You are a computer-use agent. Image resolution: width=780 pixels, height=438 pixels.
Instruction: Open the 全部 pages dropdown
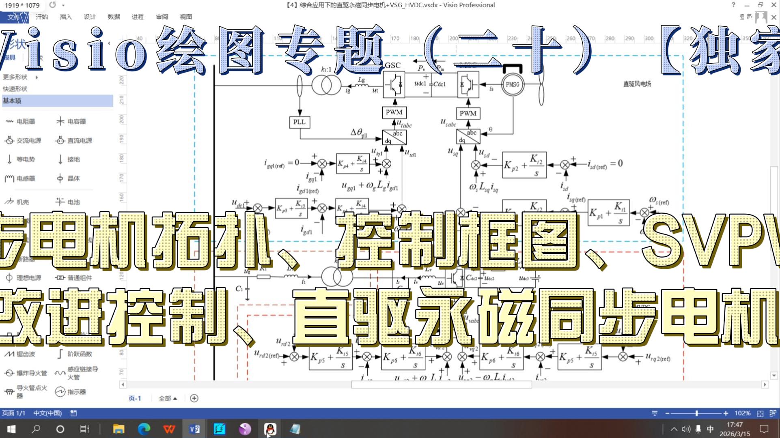[168, 398]
